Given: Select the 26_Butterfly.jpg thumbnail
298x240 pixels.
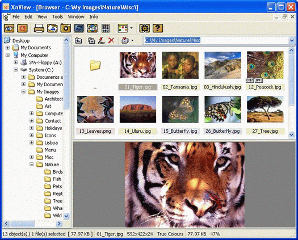Looking at the screenshot, I should pyautogui.click(x=223, y=110).
